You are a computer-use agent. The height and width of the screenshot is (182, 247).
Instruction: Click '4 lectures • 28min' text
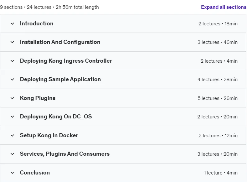[x=218, y=80]
